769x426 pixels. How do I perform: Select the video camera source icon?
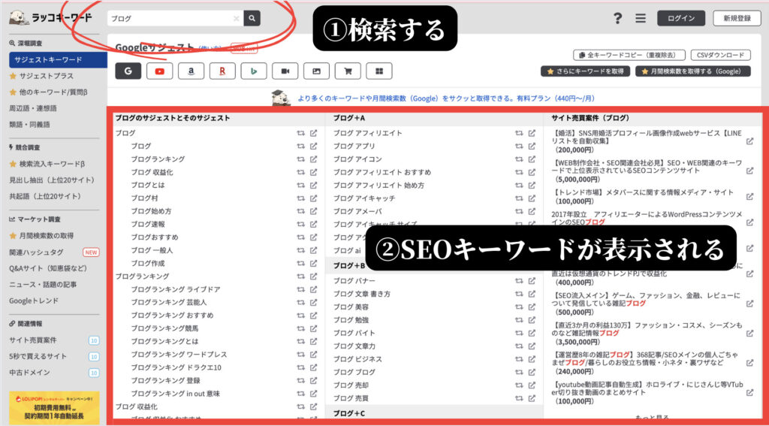(x=285, y=71)
